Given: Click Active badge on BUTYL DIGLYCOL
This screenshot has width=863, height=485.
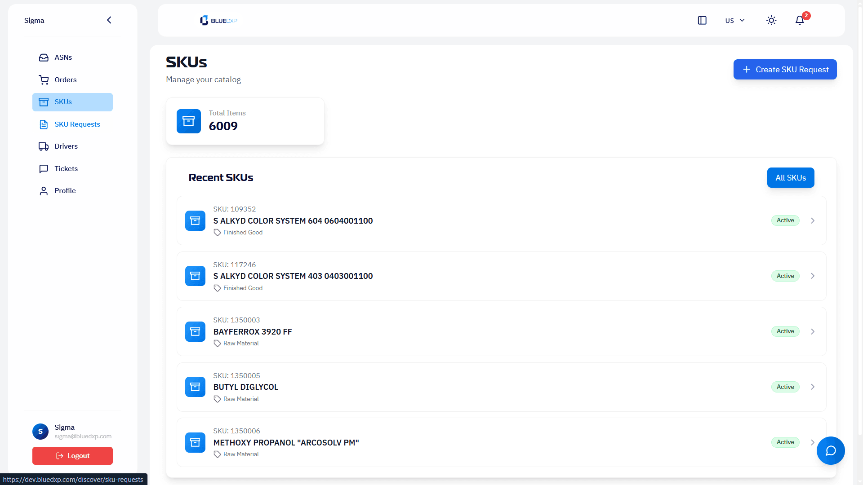Looking at the screenshot, I should [785, 387].
